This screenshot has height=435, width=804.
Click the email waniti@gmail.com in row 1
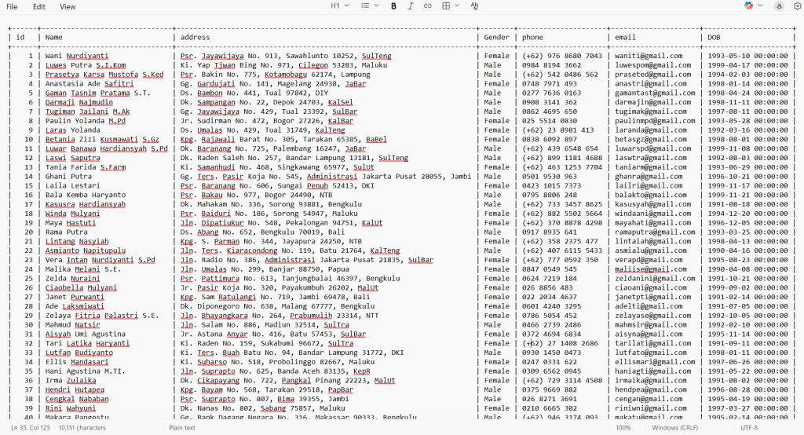(649, 57)
